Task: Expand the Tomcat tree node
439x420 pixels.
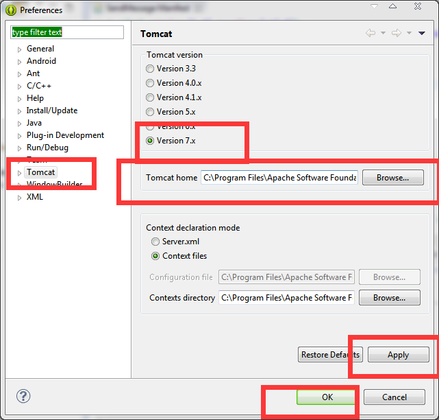Action: (x=19, y=173)
